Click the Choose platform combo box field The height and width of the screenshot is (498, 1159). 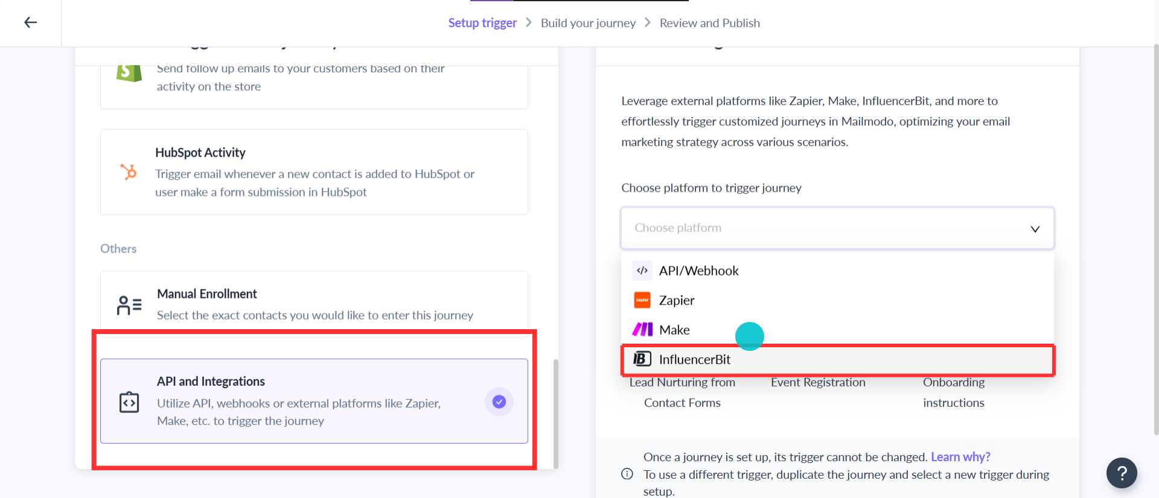coord(837,228)
